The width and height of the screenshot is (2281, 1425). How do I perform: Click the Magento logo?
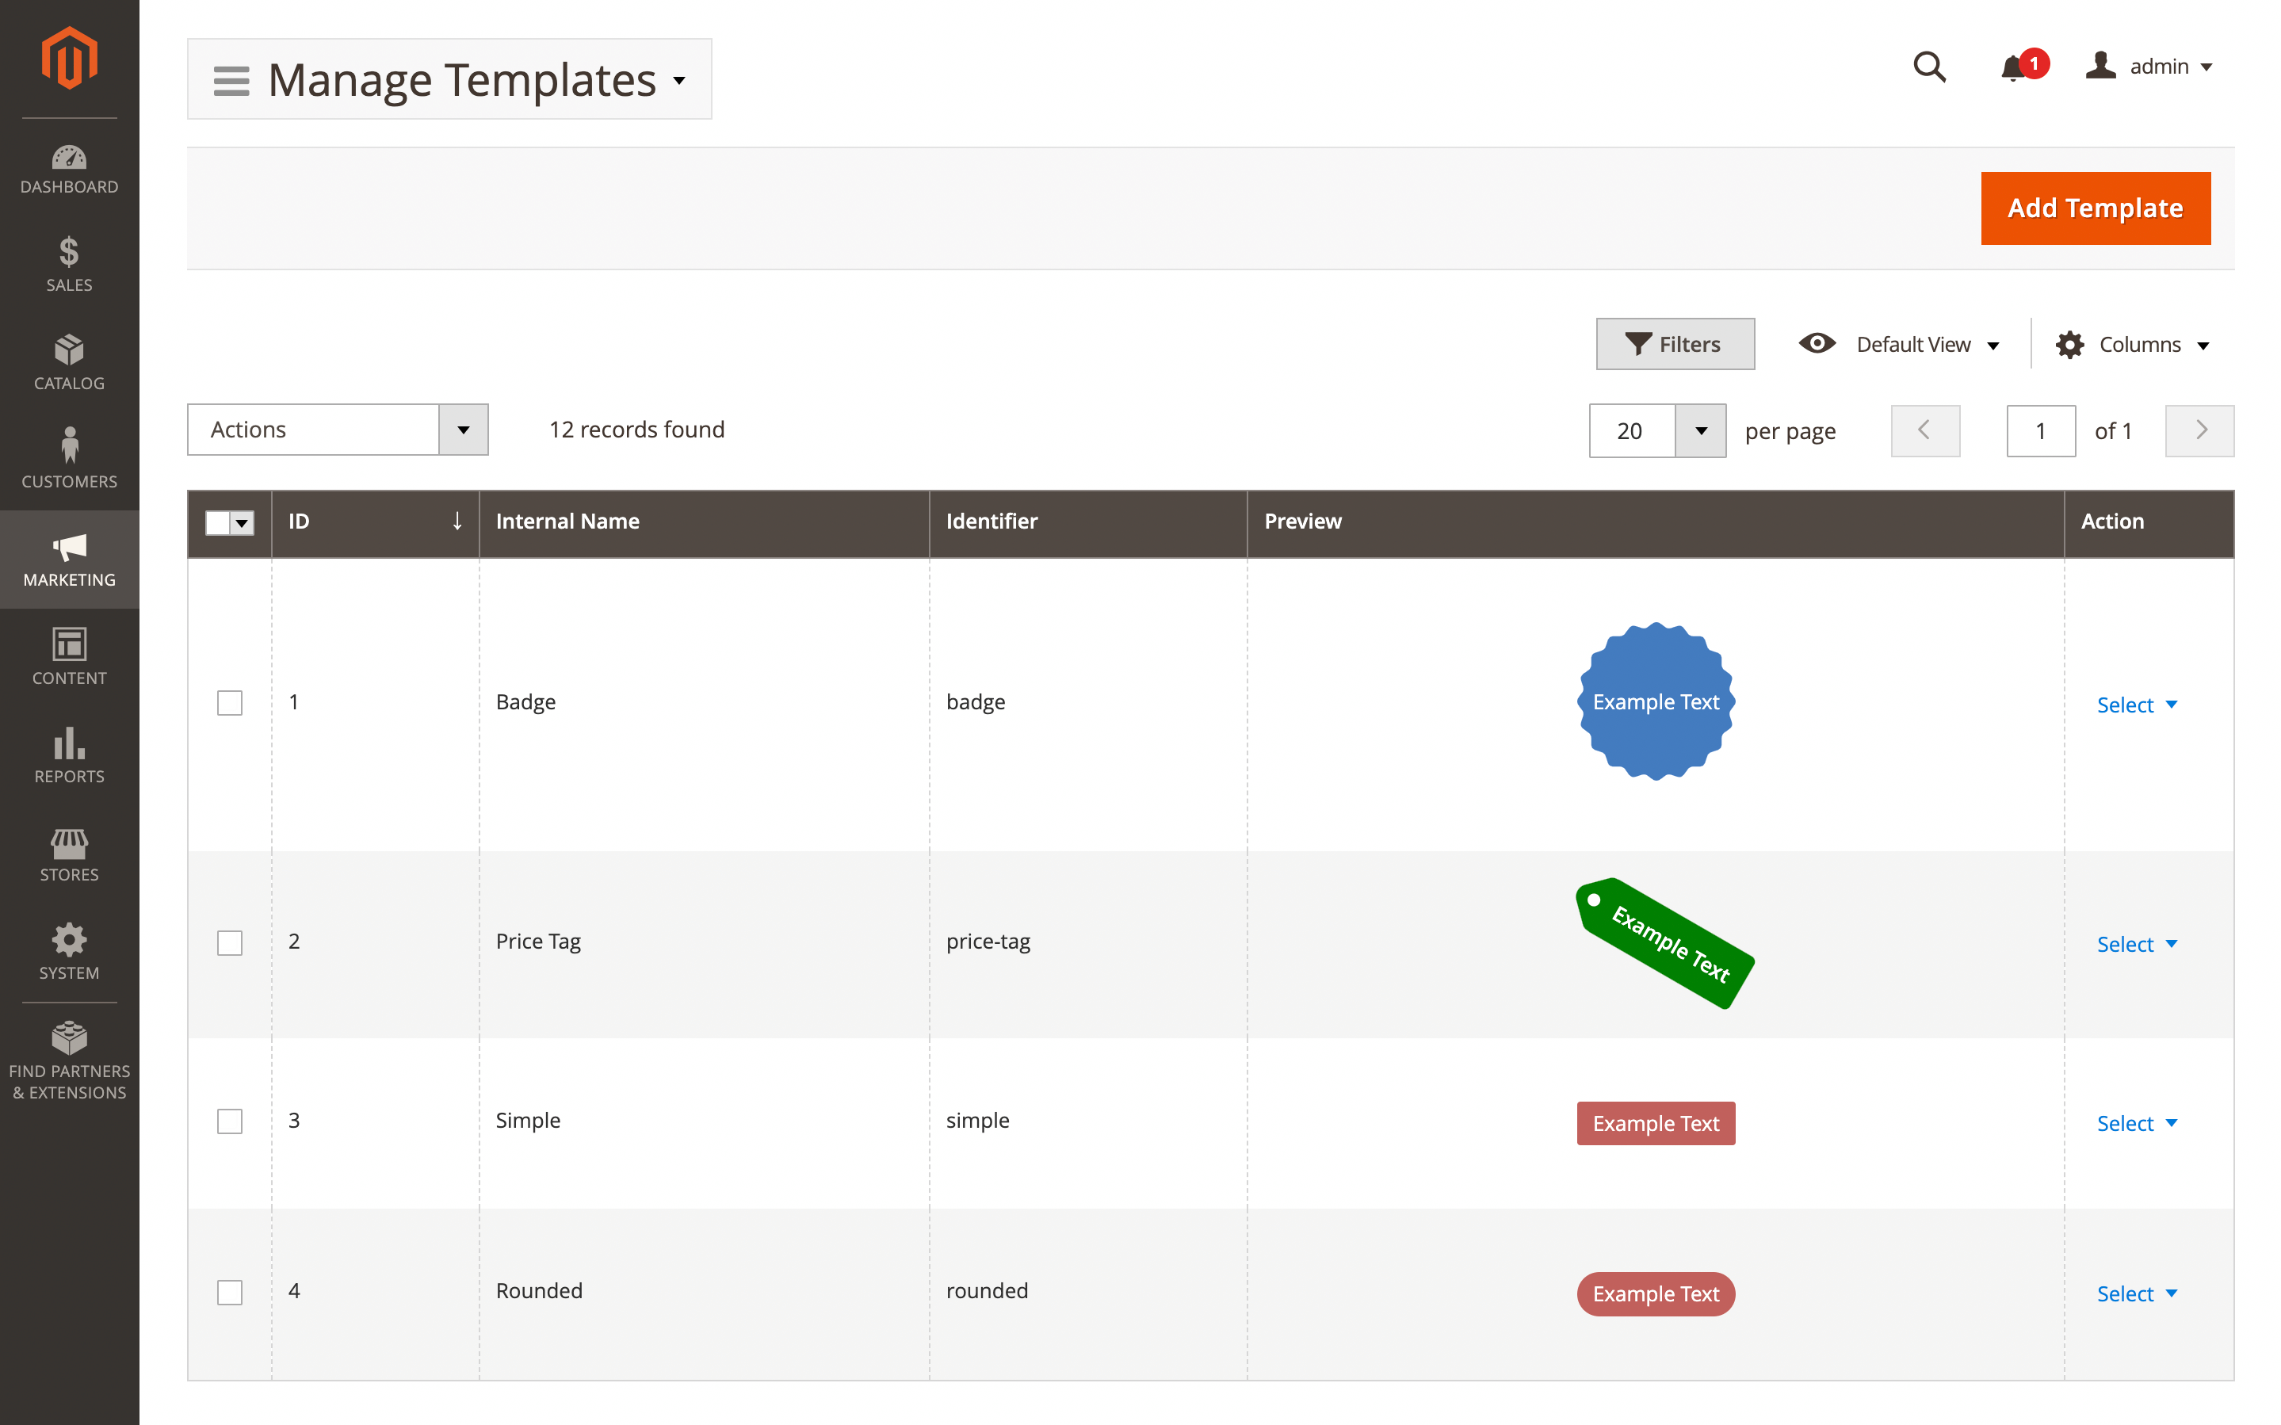(69, 56)
